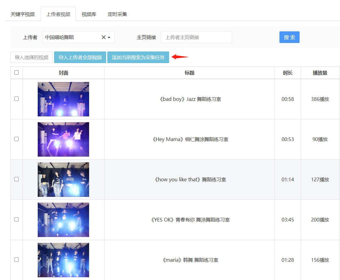Click the 156播放 play count
340x280 pixels.
pos(320,260)
